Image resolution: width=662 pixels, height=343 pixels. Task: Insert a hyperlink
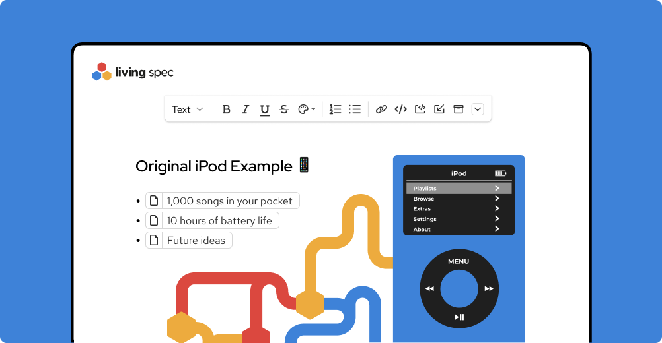coord(381,109)
